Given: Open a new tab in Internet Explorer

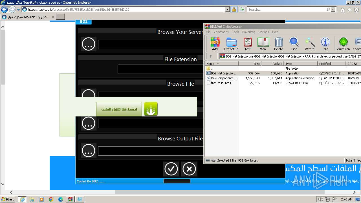Looking at the screenshot, I should pos(61,17).
